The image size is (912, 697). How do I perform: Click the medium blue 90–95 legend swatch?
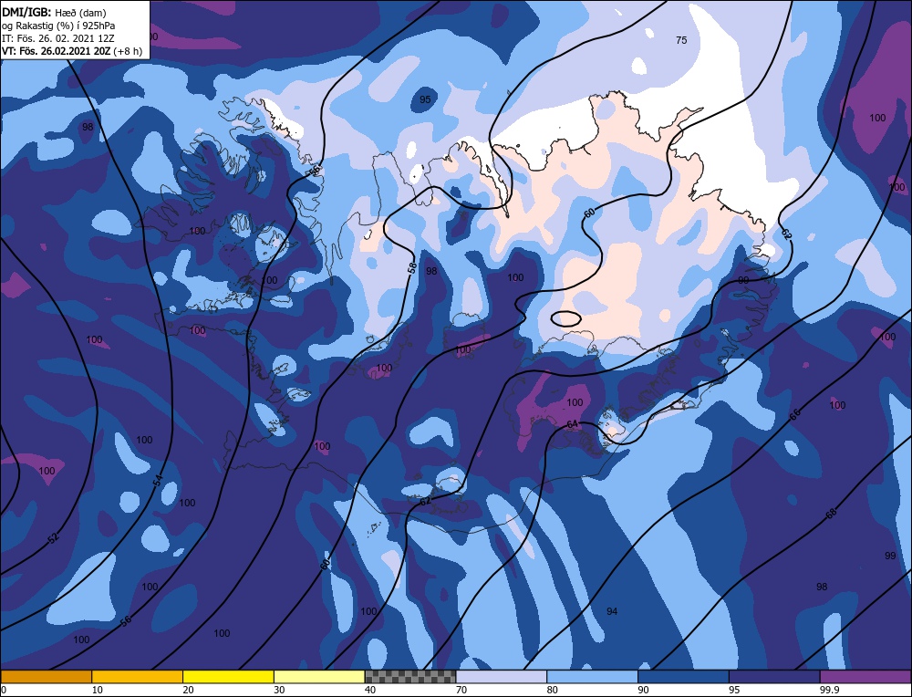(683, 677)
